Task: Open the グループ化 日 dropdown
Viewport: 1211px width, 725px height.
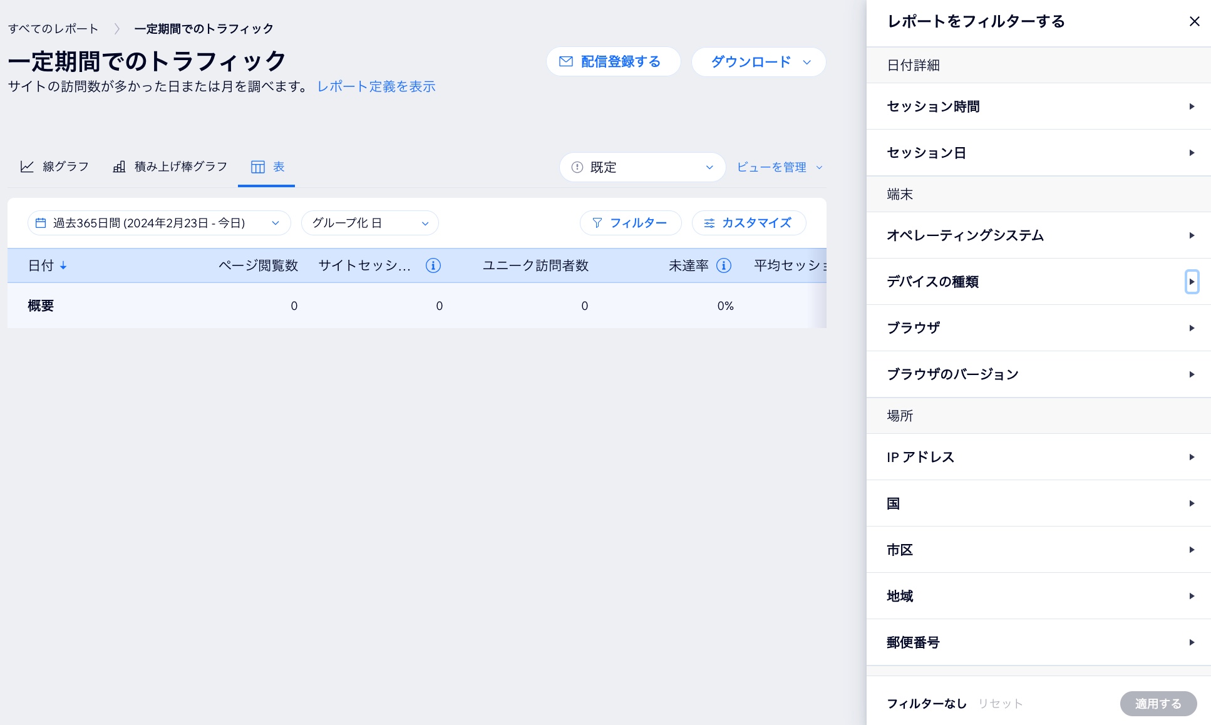Action: [x=370, y=223]
